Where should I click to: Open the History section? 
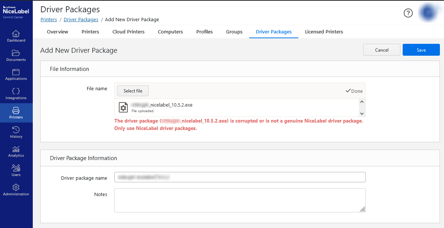[16, 132]
